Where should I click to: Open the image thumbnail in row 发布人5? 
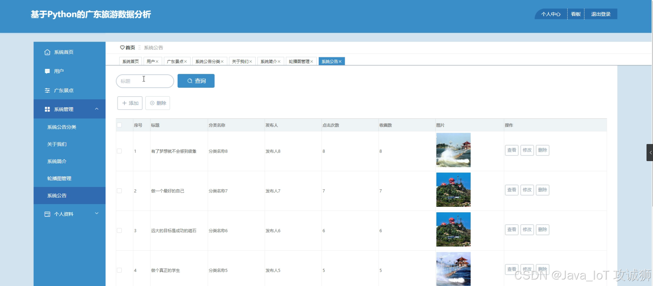pyautogui.click(x=453, y=269)
